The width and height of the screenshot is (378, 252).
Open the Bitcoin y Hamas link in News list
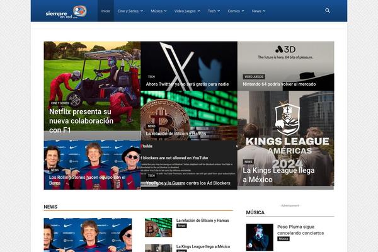202,220
